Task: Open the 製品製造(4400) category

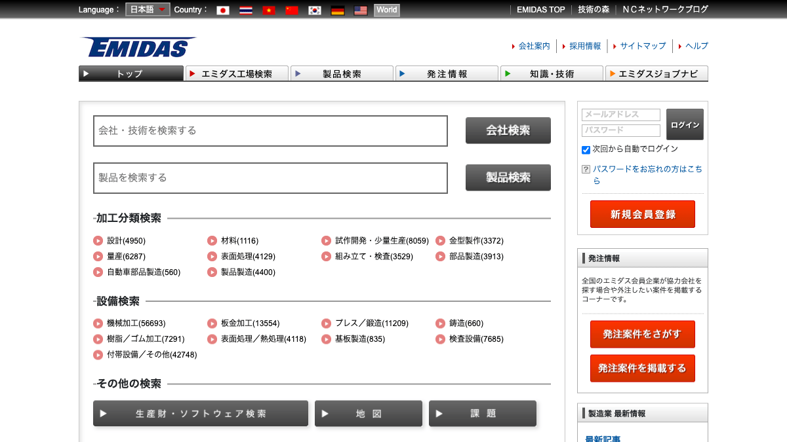Action: (248, 272)
